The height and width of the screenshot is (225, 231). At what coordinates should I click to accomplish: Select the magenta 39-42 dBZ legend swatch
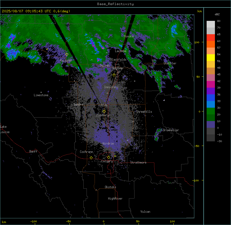point(211,84)
